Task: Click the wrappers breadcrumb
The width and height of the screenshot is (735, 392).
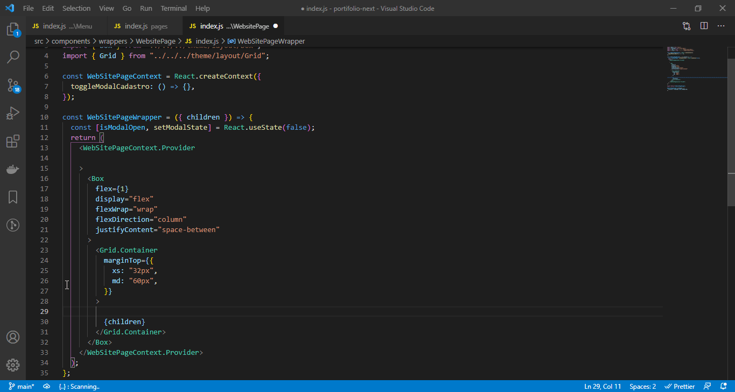Action: 113,41
